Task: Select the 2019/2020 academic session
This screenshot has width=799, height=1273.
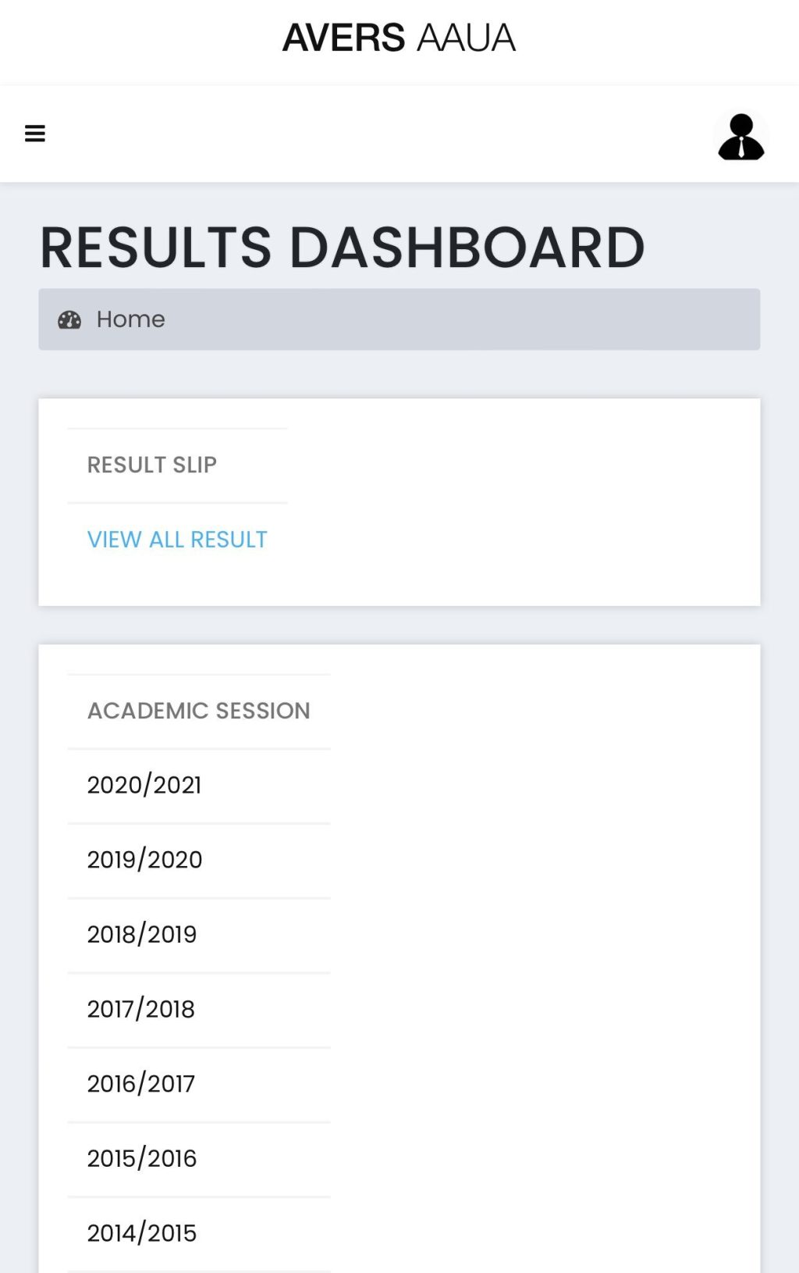Action: 145,859
